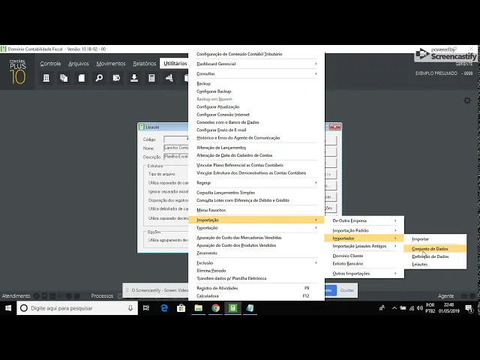Expand the Exportação submenu
The width and height of the screenshot is (480, 360).
tap(256, 228)
